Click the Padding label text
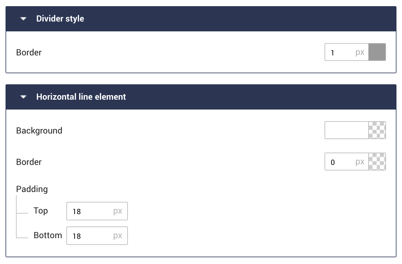This screenshot has width=402, height=264. [x=32, y=189]
